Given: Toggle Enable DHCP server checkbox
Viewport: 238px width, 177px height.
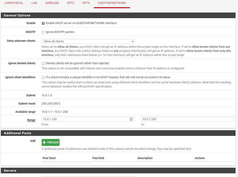Looking at the screenshot, I should click(x=43, y=23).
